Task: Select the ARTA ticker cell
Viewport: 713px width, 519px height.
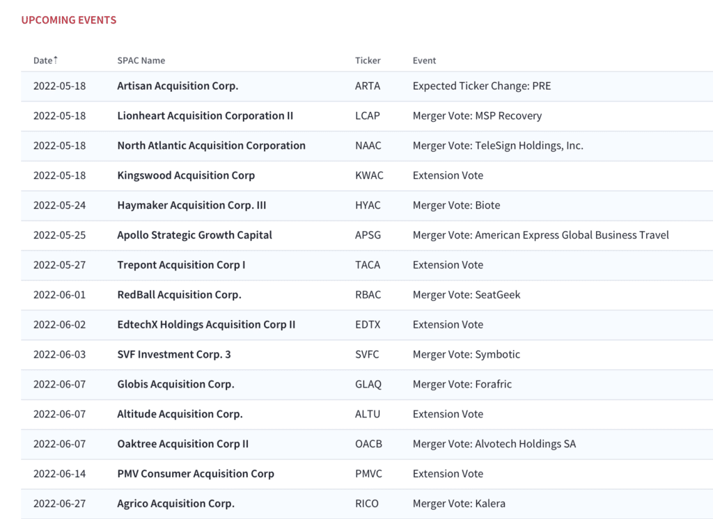Action: click(x=368, y=86)
